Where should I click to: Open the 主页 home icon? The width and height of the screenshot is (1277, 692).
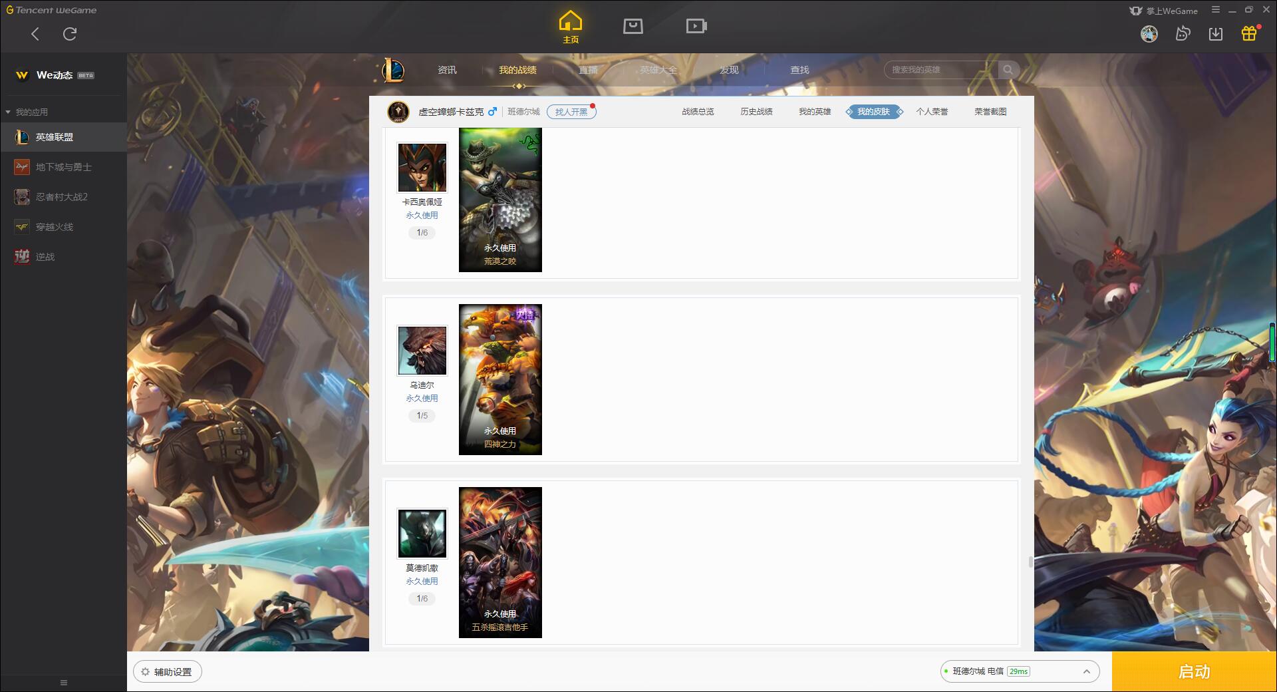571,27
